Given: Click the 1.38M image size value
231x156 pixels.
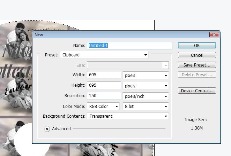Looking at the screenshot, I should tap(197, 128).
